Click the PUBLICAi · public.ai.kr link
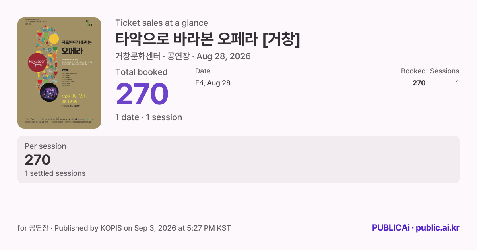Screen dimensions: 477x250 pos(415,228)
